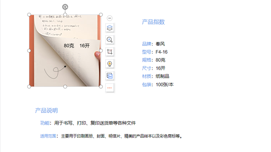The width and height of the screenshot is (271, 152).
Task: Select the crop image tool
Action: click(110, 52)
